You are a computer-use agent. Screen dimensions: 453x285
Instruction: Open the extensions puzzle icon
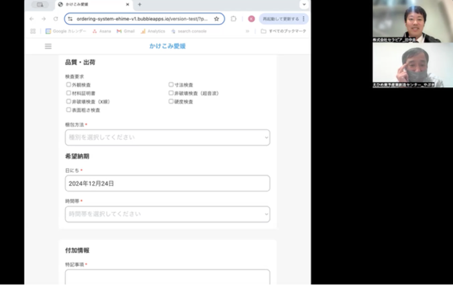click(234, 18)
